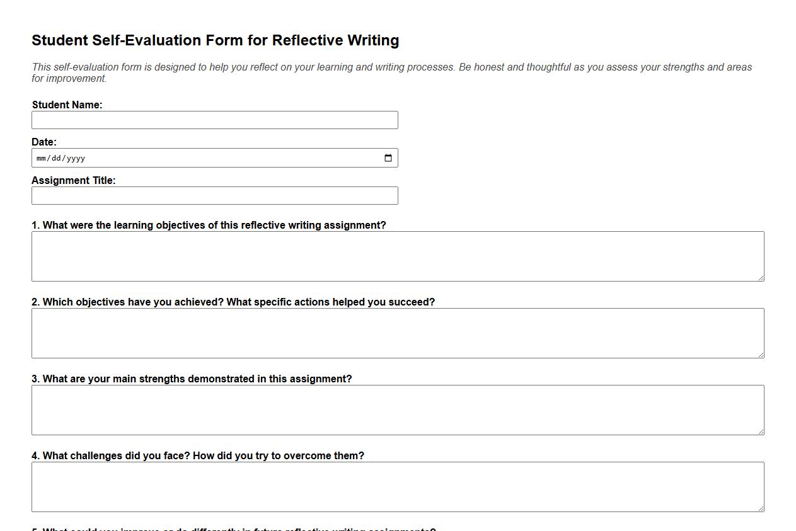Click the mm segment of the date field
This screenshot has height=531, width=796.
42,158
